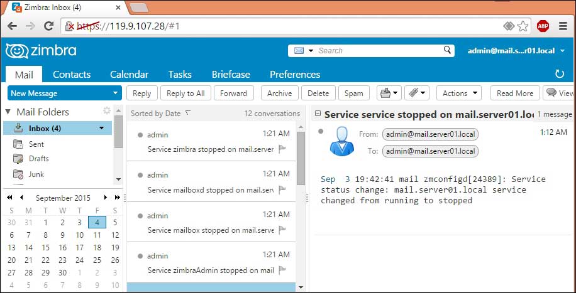The height and width of the screenshot is (293, 576).
Task: Click the insecure HTTPS lock icon
Action: click(x=69, y=26)
